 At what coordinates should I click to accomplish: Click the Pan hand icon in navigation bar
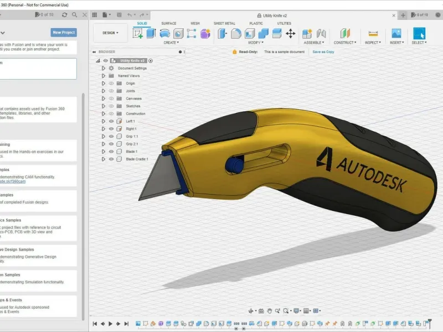(x=269, y=311)
